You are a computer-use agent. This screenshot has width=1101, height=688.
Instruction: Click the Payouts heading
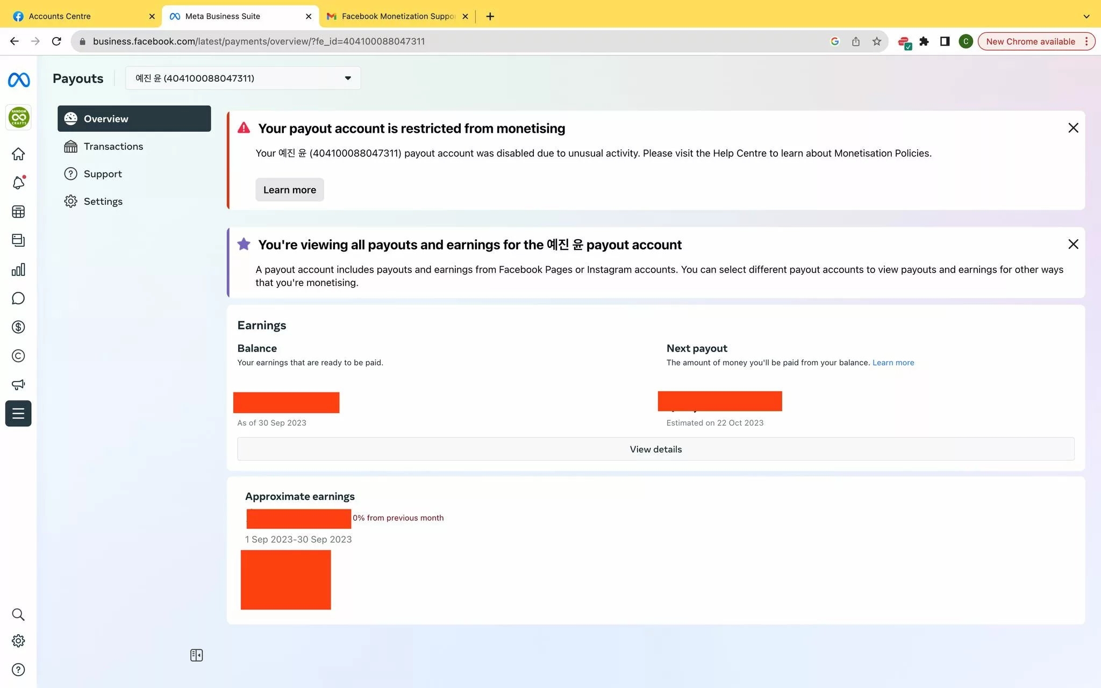pyautogui.click(x=78, y=78)
